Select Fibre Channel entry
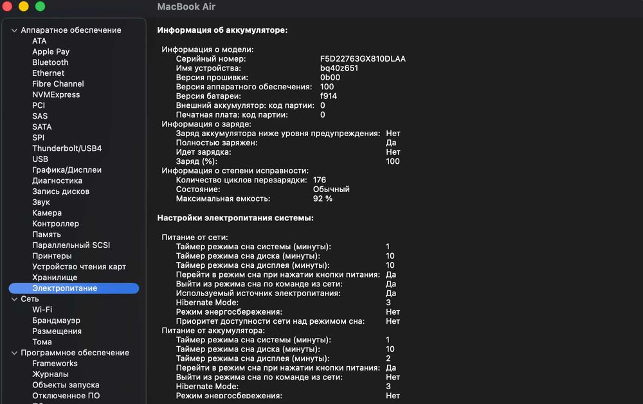The height and width of the screenshot is (404, 643). (59, 83)
